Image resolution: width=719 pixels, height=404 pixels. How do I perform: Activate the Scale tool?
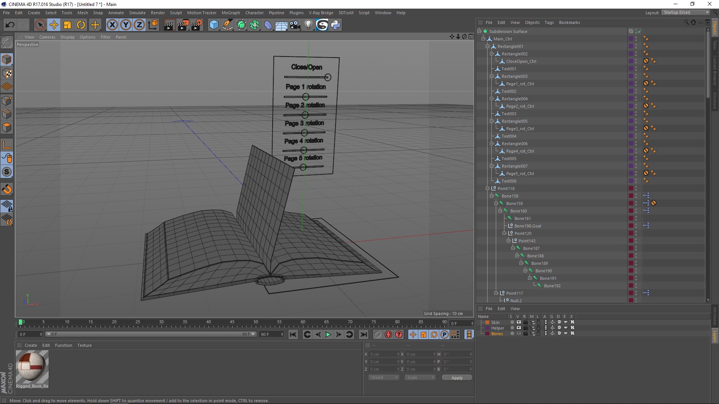click(67, 25)
